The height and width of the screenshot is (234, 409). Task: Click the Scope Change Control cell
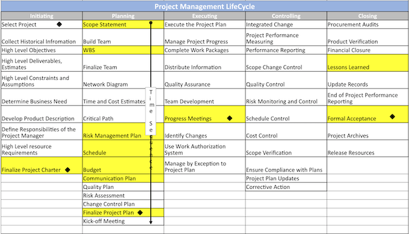286,63
